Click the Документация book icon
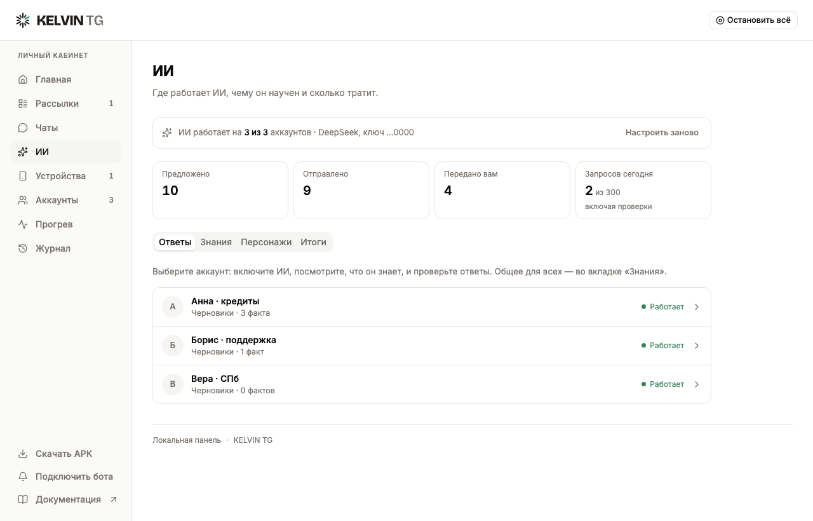813x521 pixels. [x=23, y=499]
